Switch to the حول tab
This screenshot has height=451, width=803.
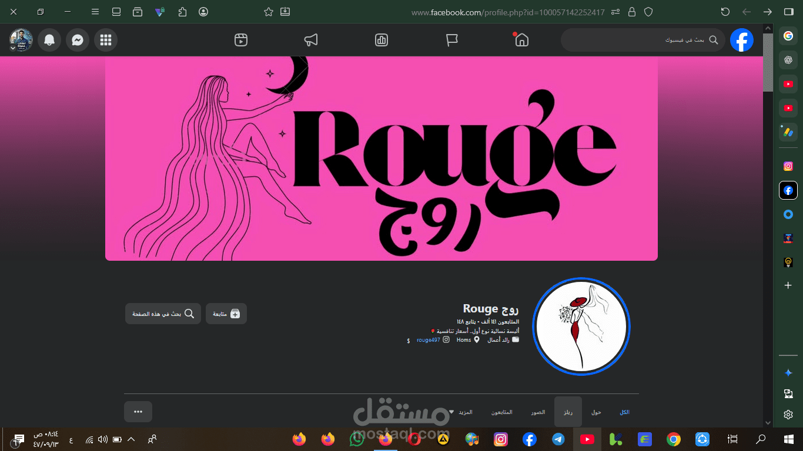tap(596, 412)
